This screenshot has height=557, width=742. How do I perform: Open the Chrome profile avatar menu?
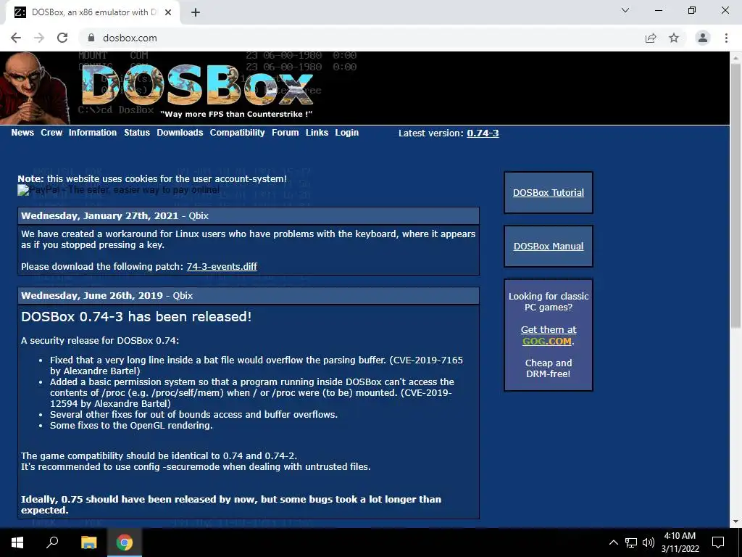click(x=703, y=38)
